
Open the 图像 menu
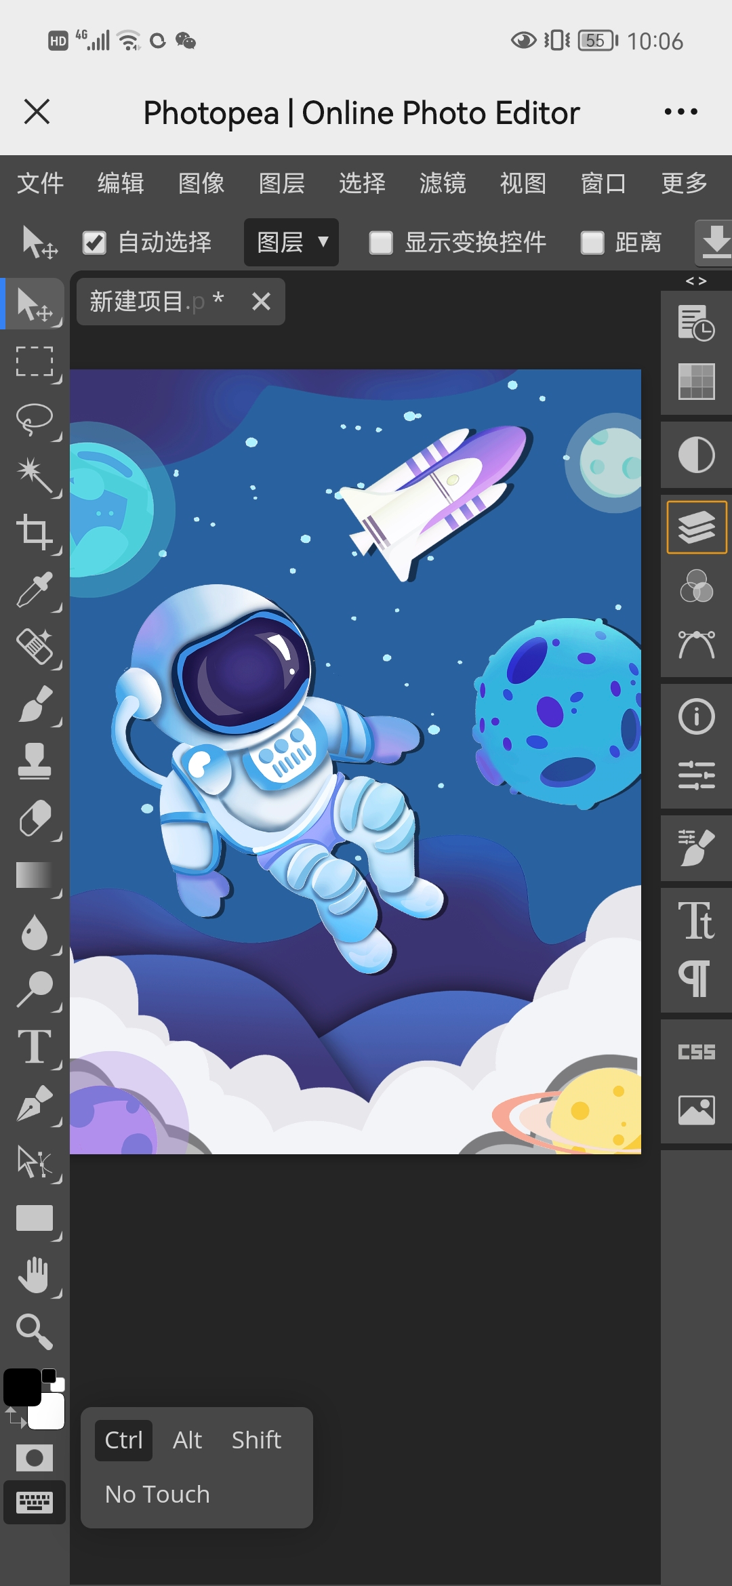click(201, 183)
